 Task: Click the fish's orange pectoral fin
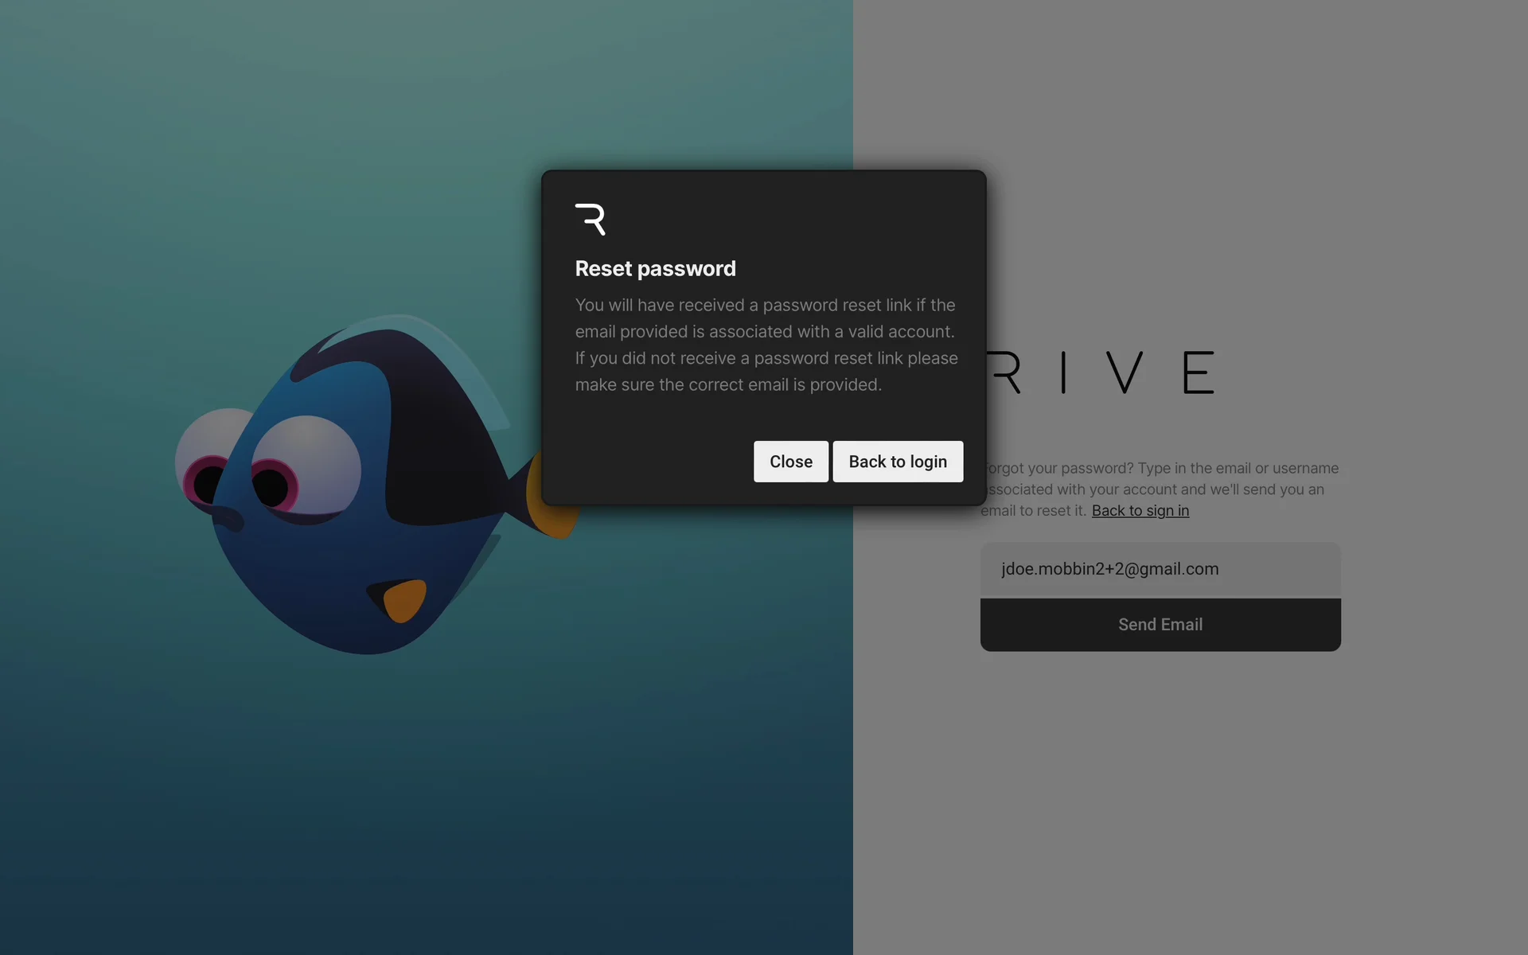pos(404,601)
